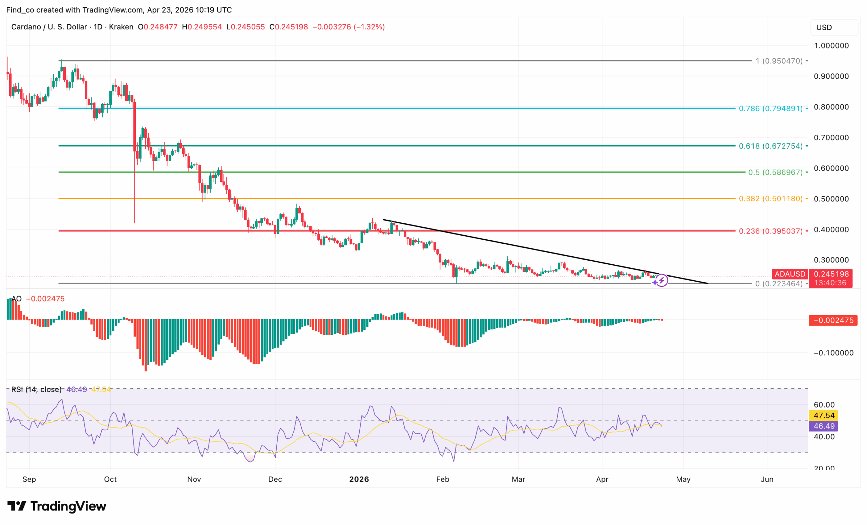Click the Oct label on time axis
867x525 pixels.
pyautogui.click(x=110, y=479)
